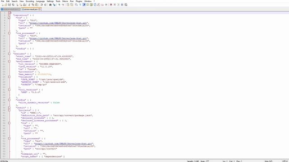
Task: Collapse the "tool_versions" fold marker
Action: point(9,90)
